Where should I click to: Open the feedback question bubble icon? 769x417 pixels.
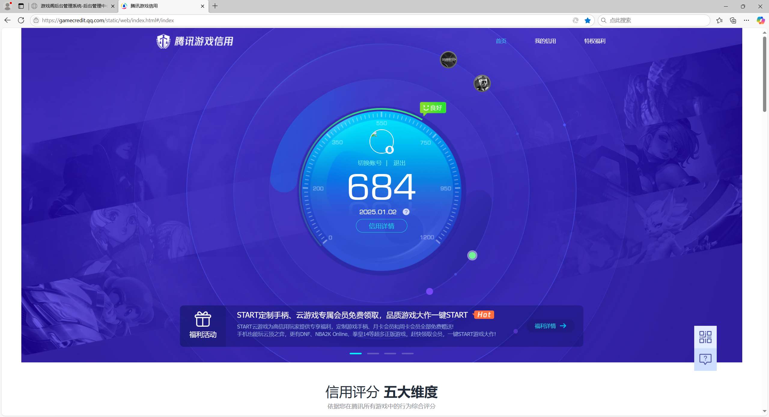click(705, 359)
